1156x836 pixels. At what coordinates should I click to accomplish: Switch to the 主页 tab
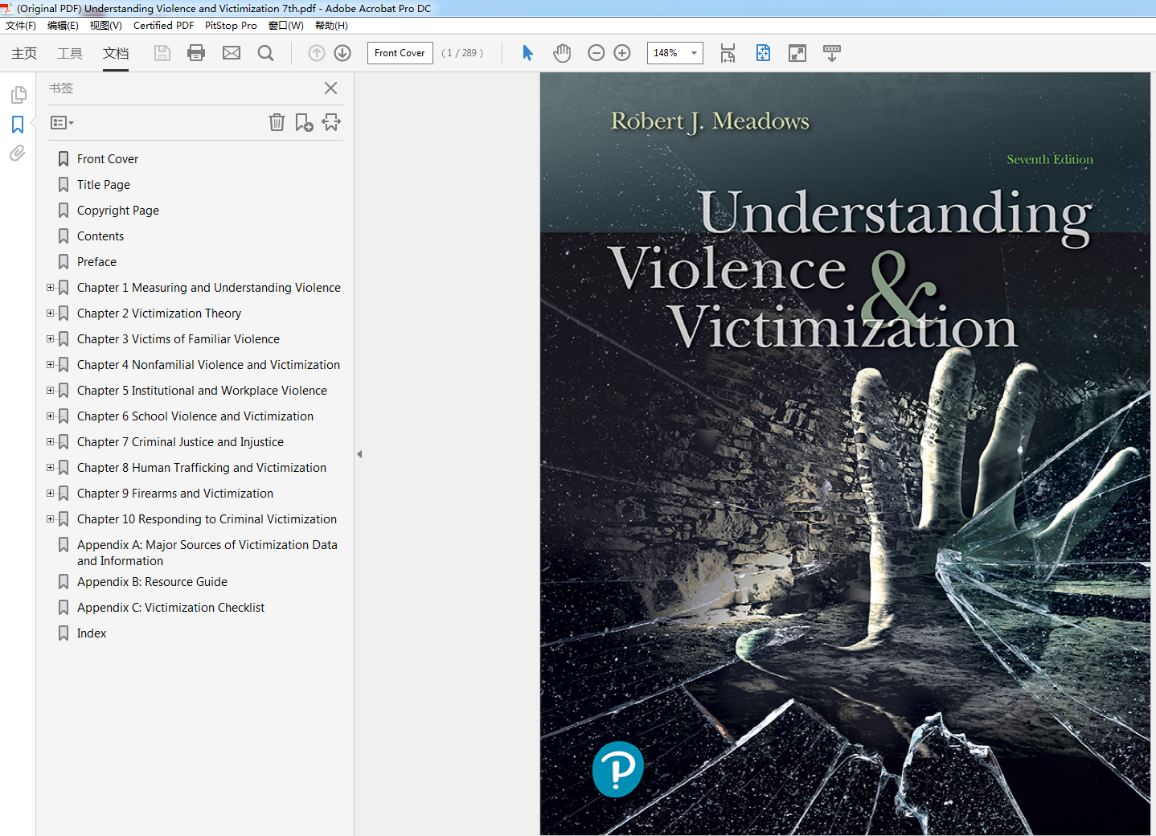point(24,53)
